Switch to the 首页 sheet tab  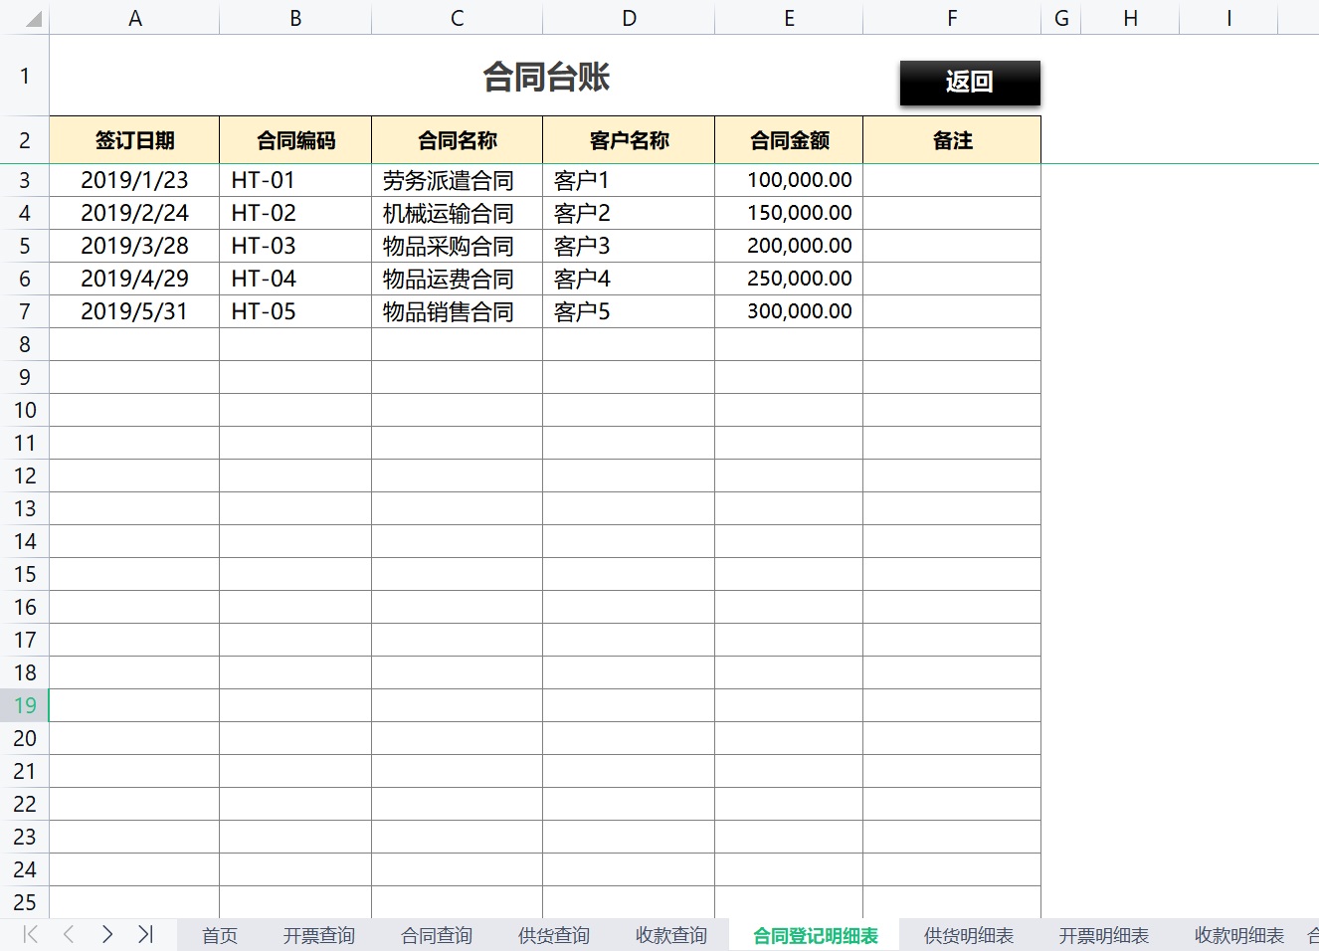[x=218, y=935]
